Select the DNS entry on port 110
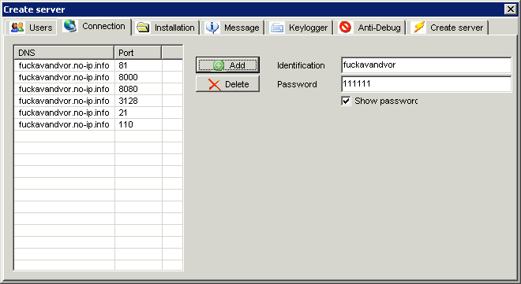The height and width of the screenshot is (284, 521). (64, 124)
